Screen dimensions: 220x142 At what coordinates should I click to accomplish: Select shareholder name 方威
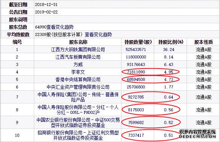click(78, 64)
